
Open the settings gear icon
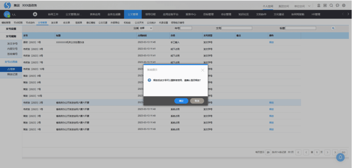click(x=344, y=6)
